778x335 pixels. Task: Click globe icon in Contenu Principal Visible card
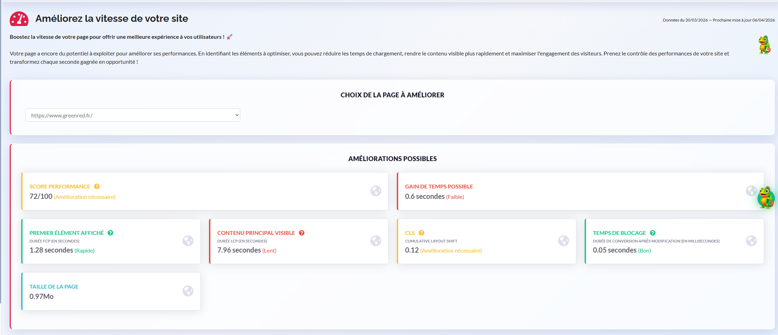(376, 241)
